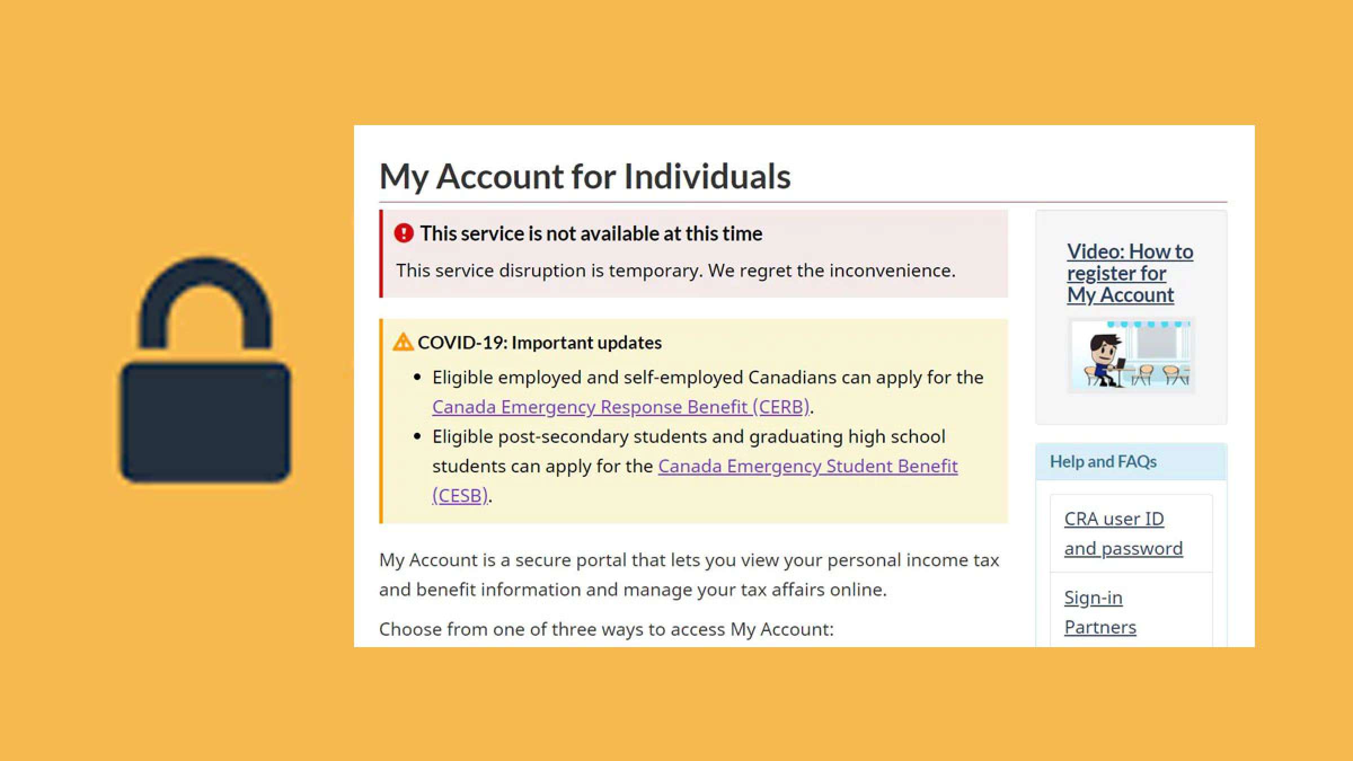Click the secure portal description paragraph

coord(689,574)
